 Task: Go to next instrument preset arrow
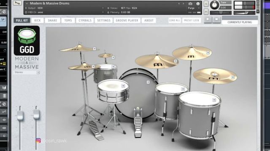pyautogui.click(x=184, y=4)
